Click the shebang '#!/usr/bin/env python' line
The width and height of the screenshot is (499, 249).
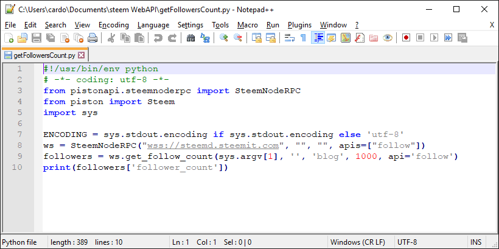point(100,69)
